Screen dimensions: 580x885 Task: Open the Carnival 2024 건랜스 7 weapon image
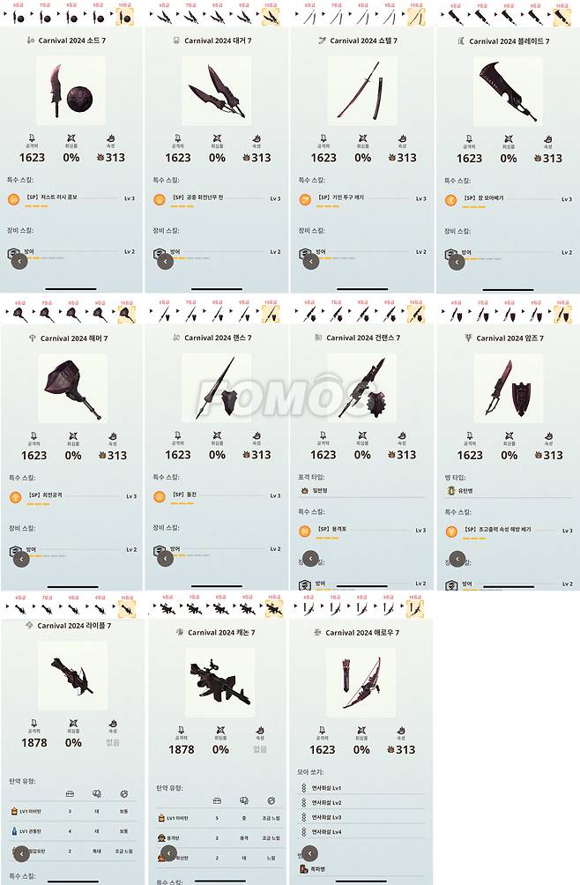point(362,389)
